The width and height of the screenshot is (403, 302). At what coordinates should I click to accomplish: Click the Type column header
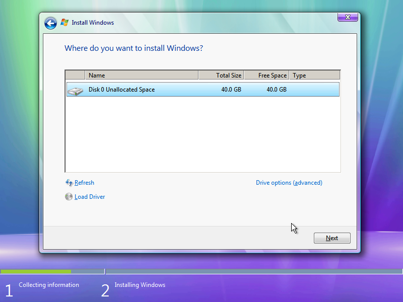[299, 75]
